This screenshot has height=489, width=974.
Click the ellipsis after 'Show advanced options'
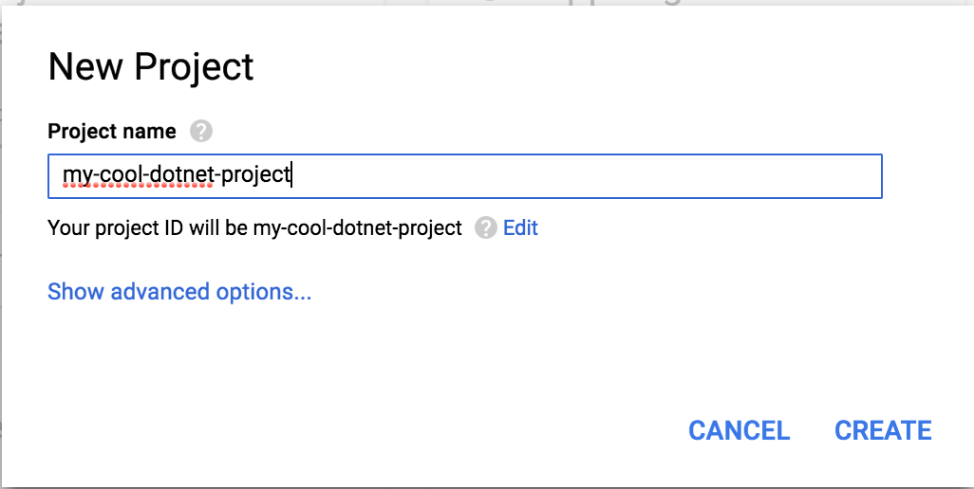point(303,293)
